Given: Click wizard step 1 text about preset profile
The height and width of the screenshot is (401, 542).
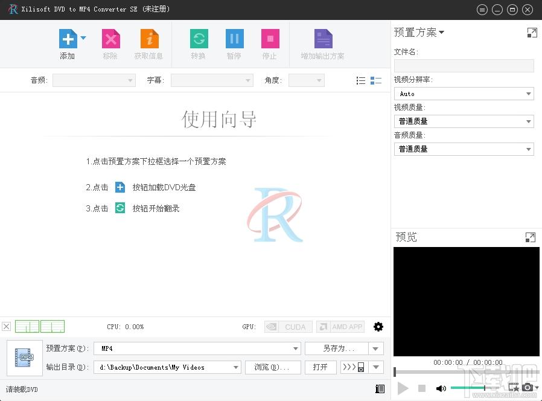Looking at the screenshot, I should 156,162.
